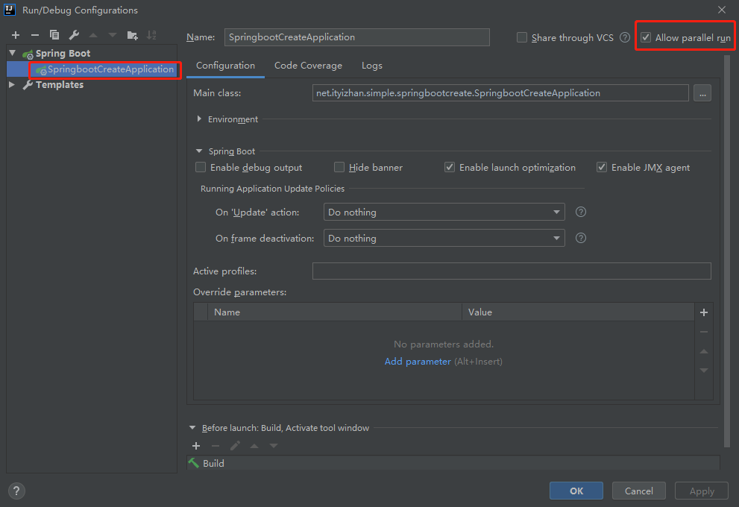
Task: Add a before-launch task
Action: [x=196, y=446]
